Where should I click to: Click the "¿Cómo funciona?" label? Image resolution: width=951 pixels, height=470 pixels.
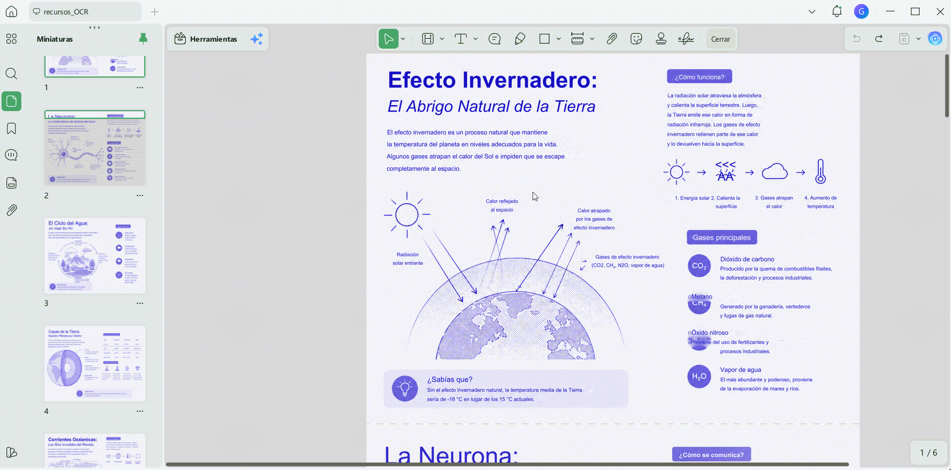click(699, 77)
